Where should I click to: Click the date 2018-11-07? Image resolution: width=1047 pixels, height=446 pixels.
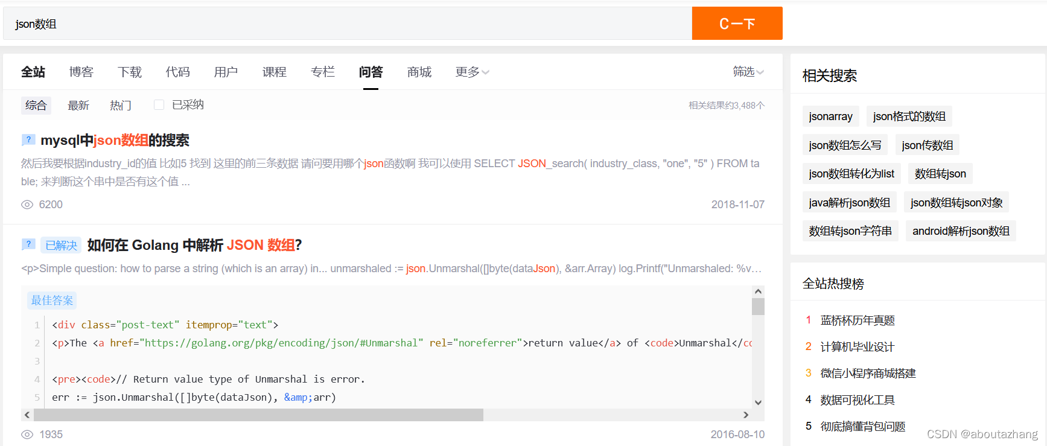[x=737, y=205]
